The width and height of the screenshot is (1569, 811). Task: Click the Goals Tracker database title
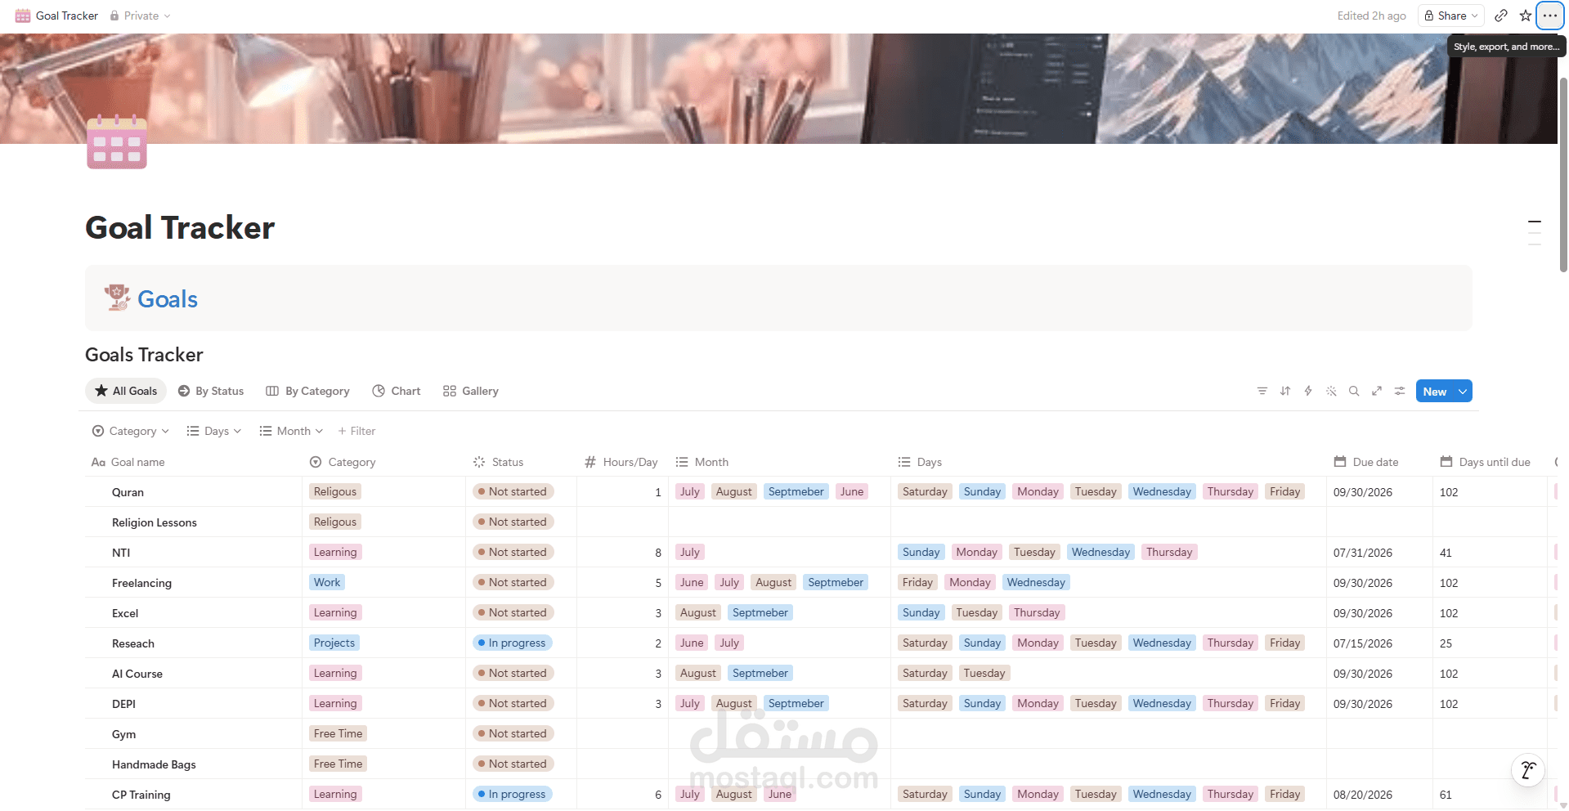point(144,355)
